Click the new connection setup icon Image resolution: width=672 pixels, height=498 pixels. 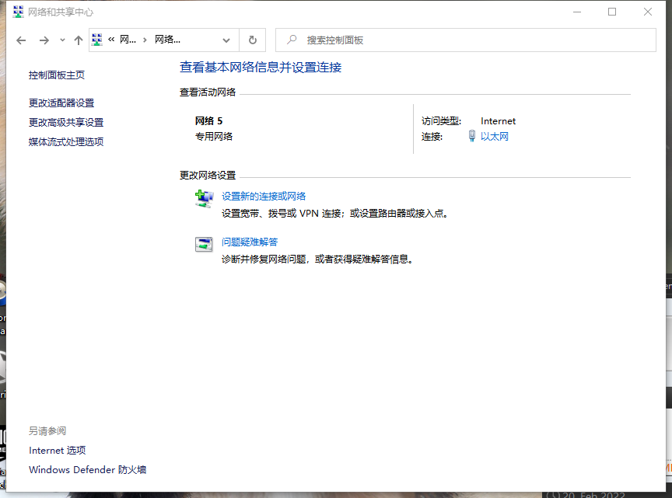[x=204, y=199]
